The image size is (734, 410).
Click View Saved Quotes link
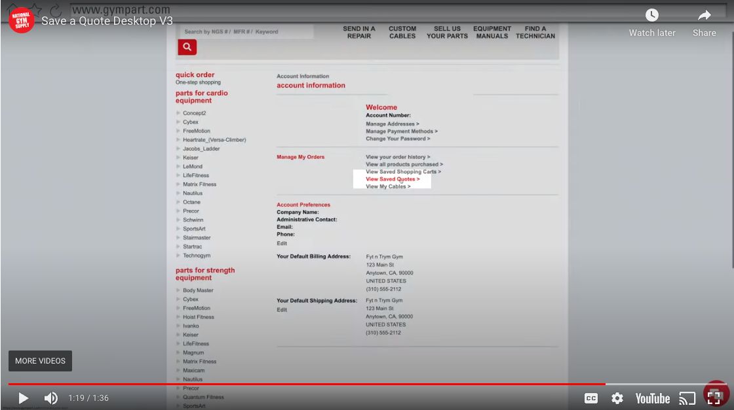pos(393,179)
